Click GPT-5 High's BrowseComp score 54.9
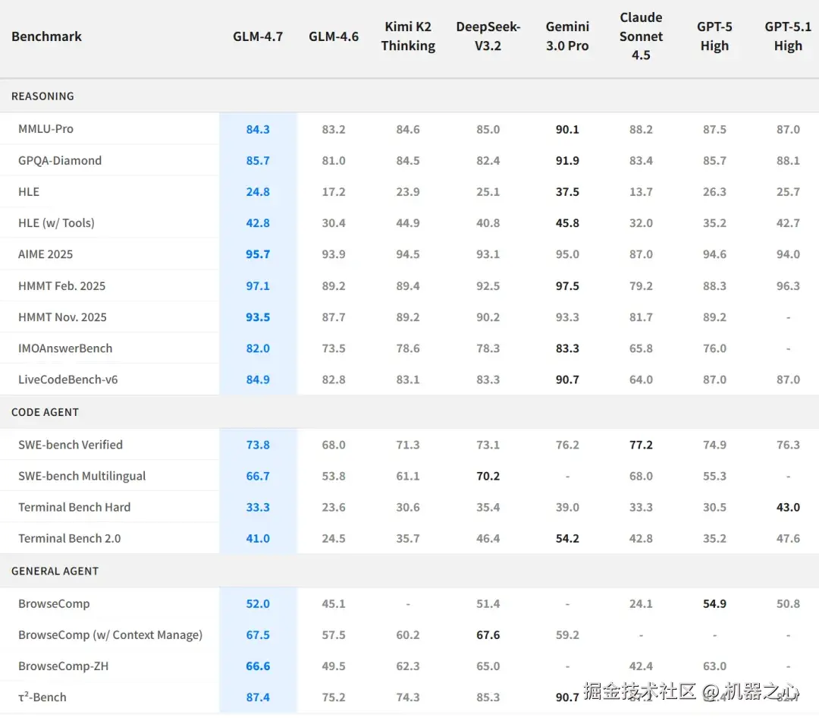The height and width of the screenshot is (721, 819). pos(714,604)
